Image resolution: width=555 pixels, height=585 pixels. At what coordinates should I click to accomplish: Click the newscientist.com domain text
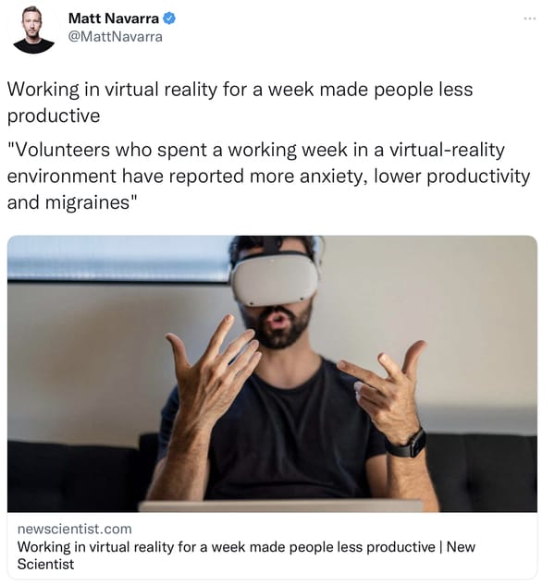click(75, 529)
